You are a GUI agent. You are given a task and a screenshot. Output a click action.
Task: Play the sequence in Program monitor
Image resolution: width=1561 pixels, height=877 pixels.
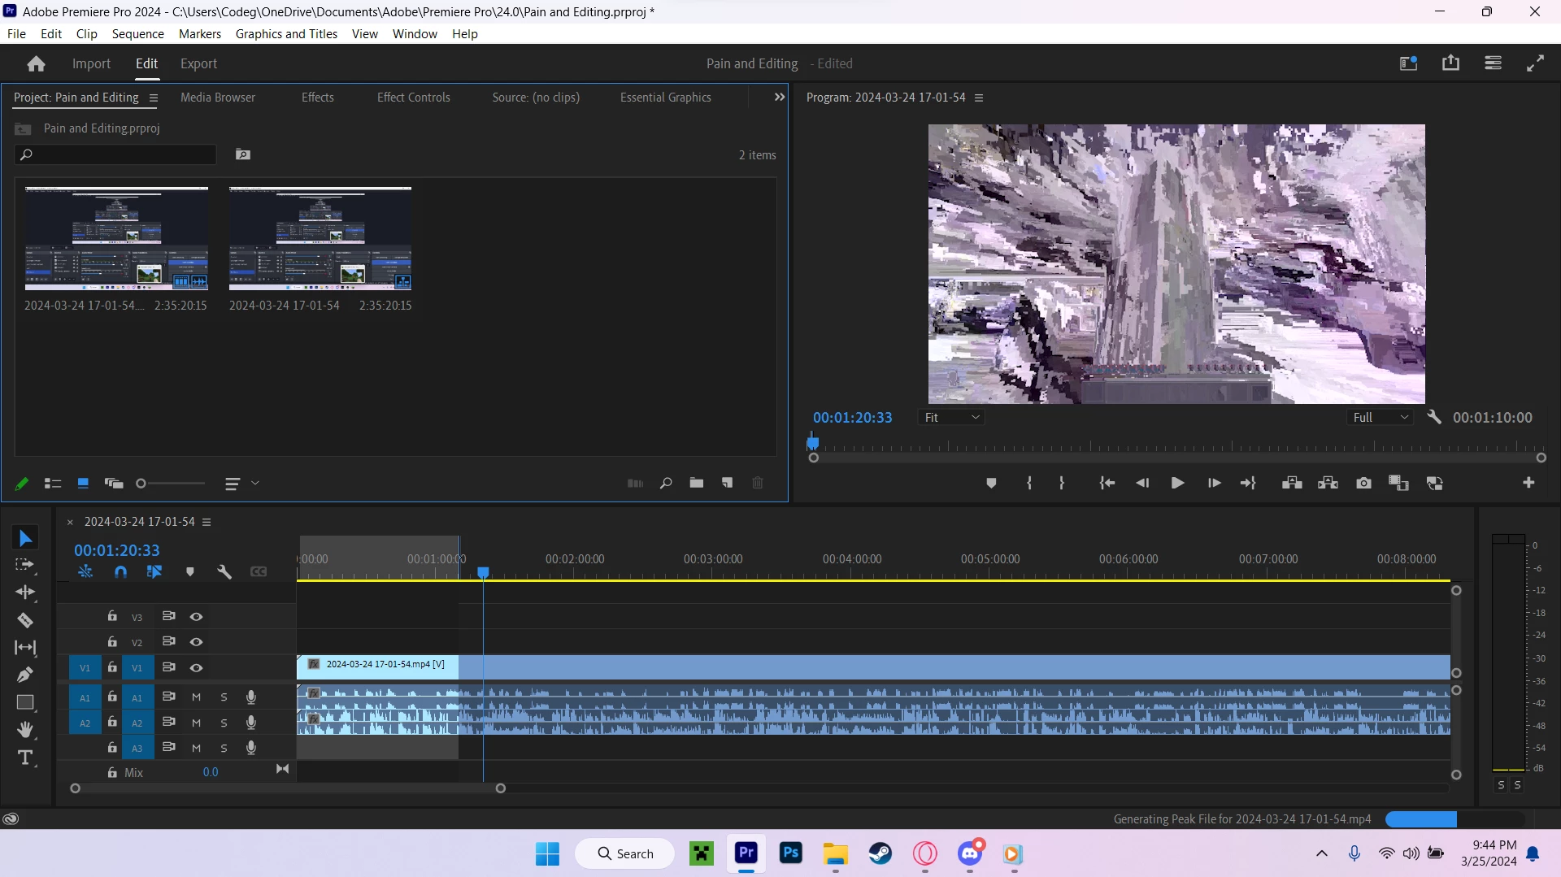(x=1177, y=484)
